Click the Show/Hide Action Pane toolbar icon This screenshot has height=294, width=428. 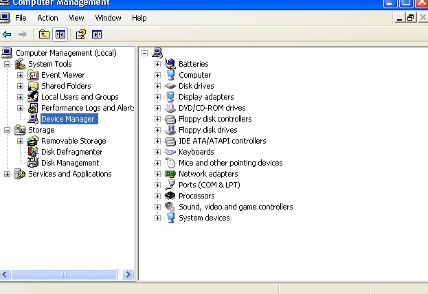click(97, 34)
